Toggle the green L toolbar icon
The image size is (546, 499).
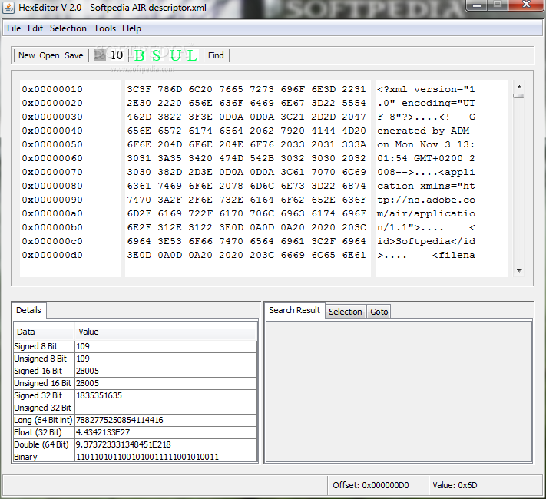click(191, 55)
